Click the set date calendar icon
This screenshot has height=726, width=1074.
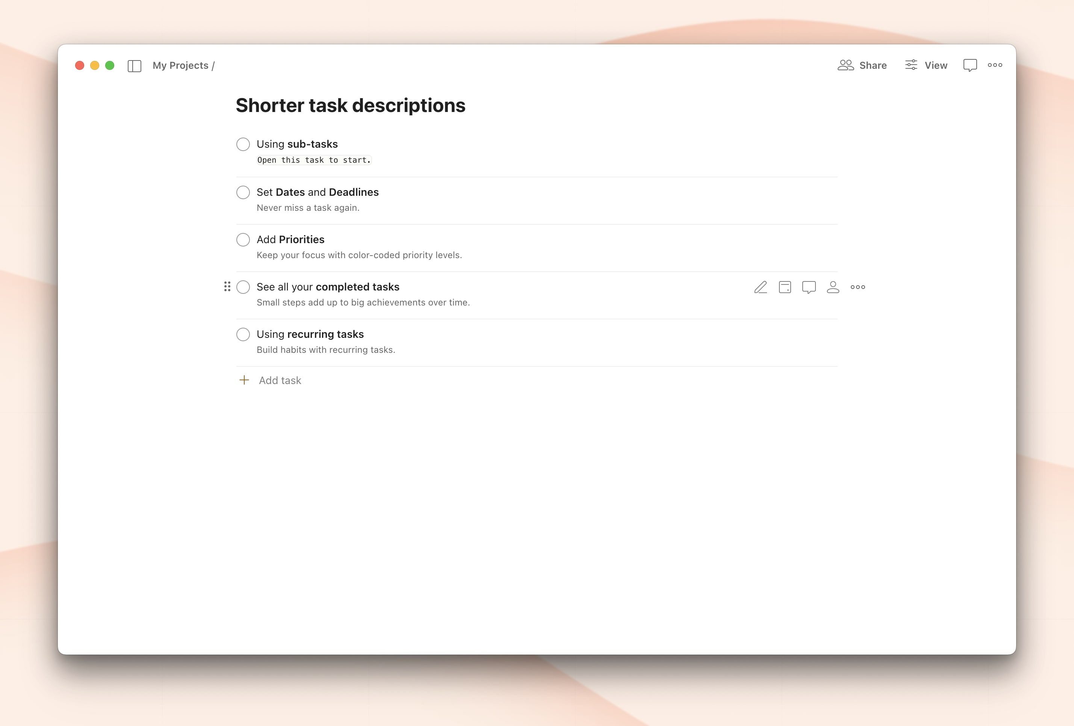click(785, 287)
